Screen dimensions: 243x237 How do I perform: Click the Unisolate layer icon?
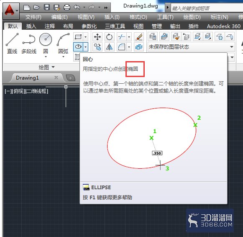(208, 36)
